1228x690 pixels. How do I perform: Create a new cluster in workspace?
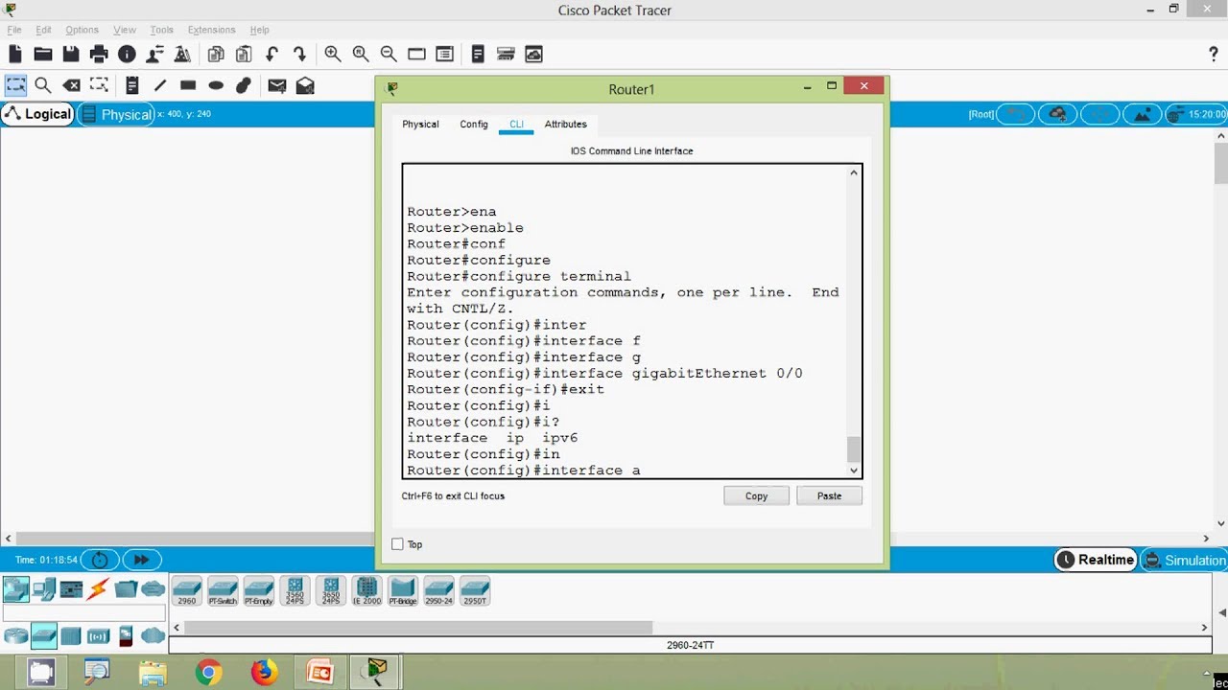coord(1057,114)
